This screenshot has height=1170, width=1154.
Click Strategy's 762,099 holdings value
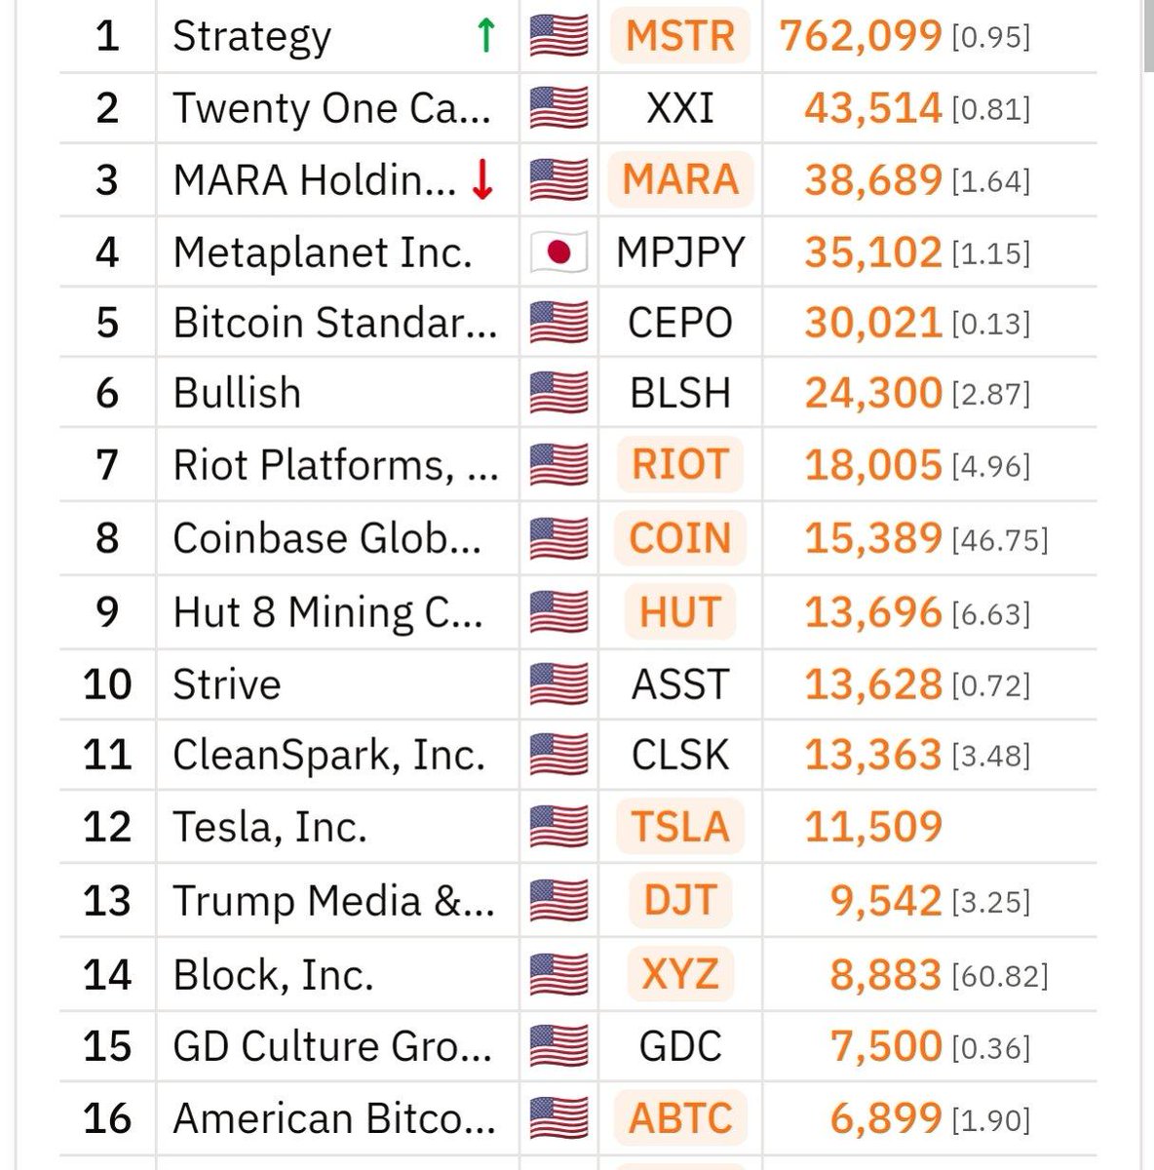tap(861, 37)
